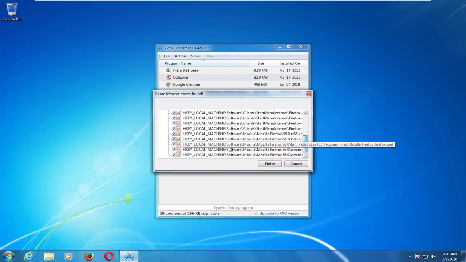Uncheck the topmost StartMenuInternet trace checkbox

[x=174, y=113]
